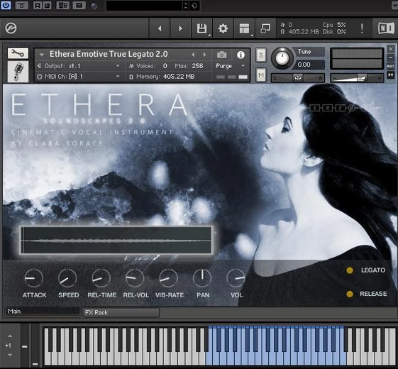398x369 pixels.
Task: Go to next preset using right arrow
Action: point(180,28)
